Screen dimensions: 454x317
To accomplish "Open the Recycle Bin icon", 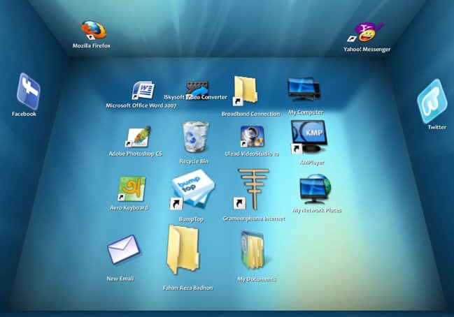I will coord(196,137).
